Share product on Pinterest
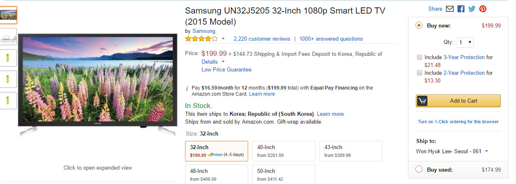The image size is (516, 184). pos(482,9)
